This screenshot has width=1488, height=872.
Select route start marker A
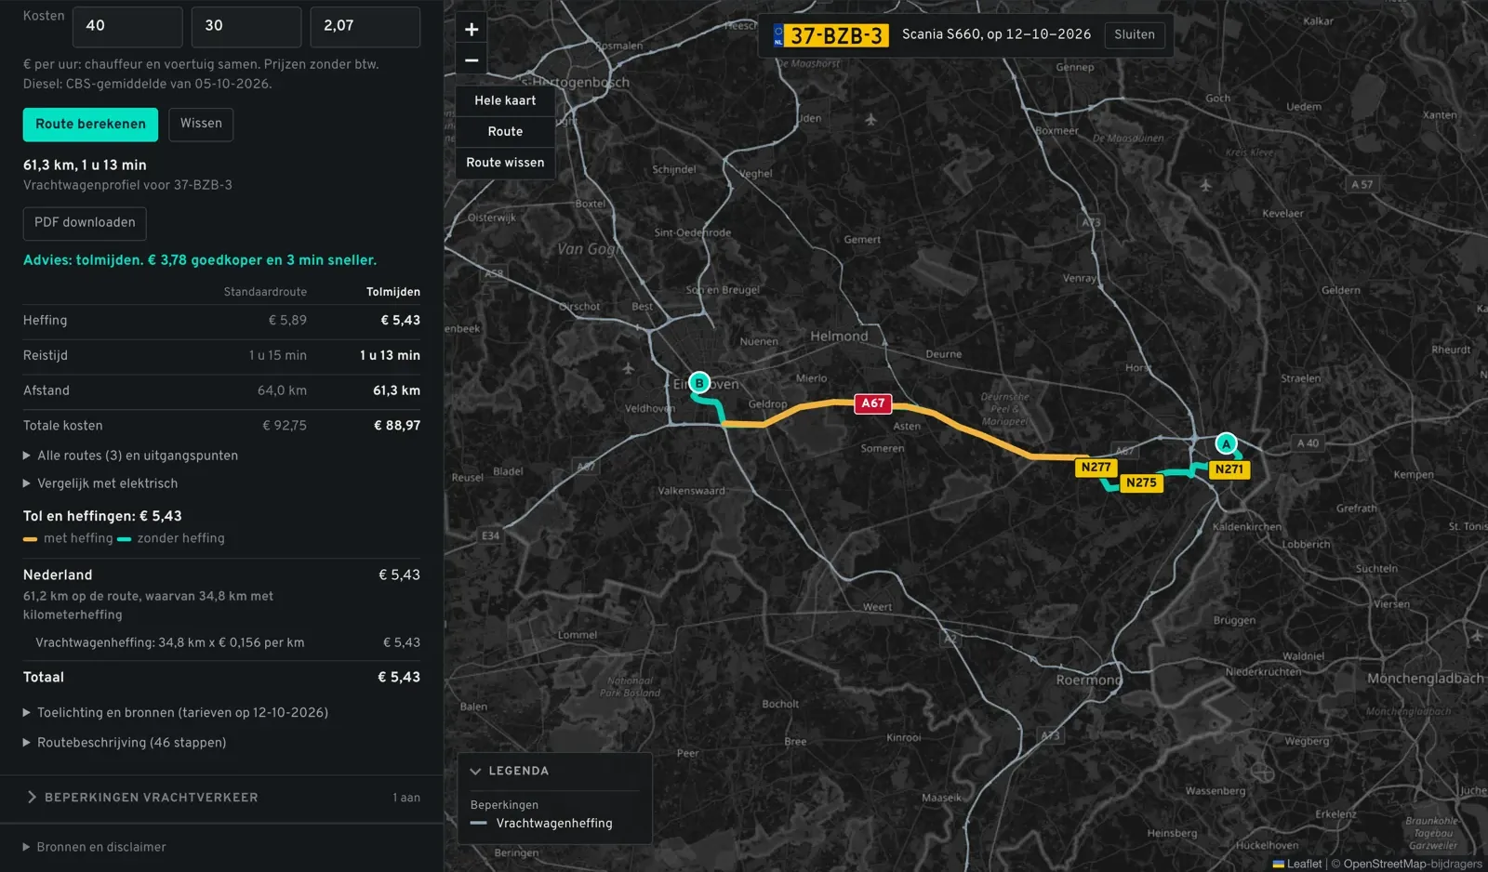[x=1226, y=443]
